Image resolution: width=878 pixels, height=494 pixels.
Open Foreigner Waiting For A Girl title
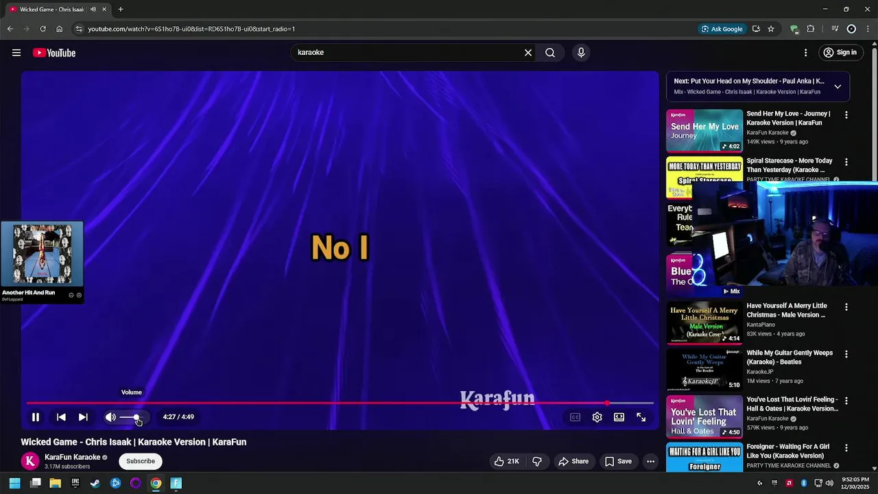788,451
